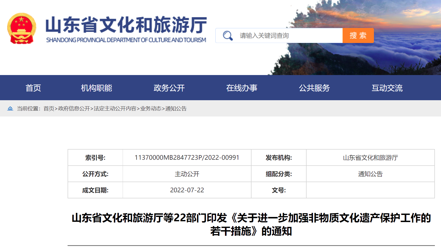Click the 成文日期 label cell
The height and width of the screenshot is (249, 441).
[95, 190]
